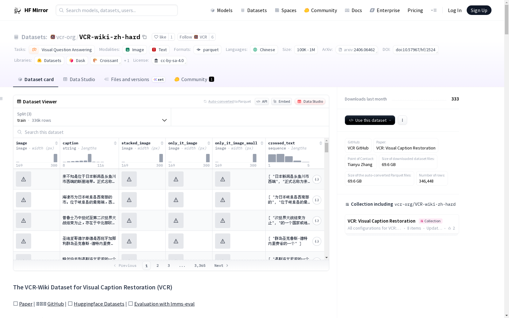Open Spaces in the top navigation
Screen dimensions: 509x318
pos(286,10)
